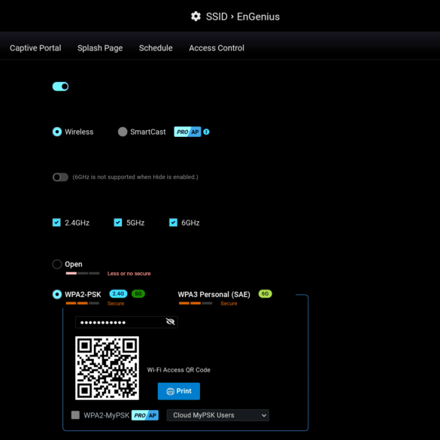Click the 2.4G band badge next to WPA2-PSK
This screenshot has width=440, height=440.
pyautogui.click(x=118, y=293)
